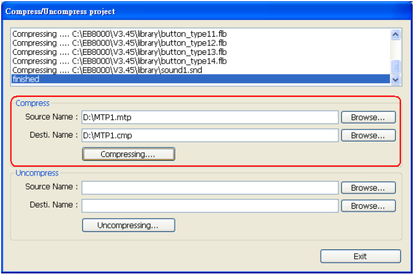Screen dimensions: 415x274
Task: Exit the Compress/Uncompress dialog
Action: (361, 257)
